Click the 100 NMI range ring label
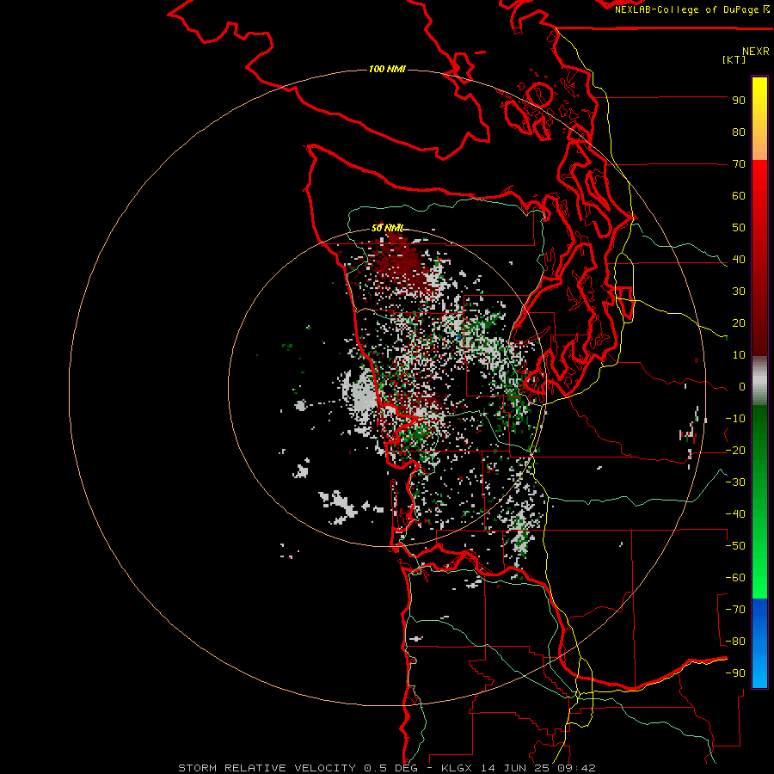 point(387,69)
